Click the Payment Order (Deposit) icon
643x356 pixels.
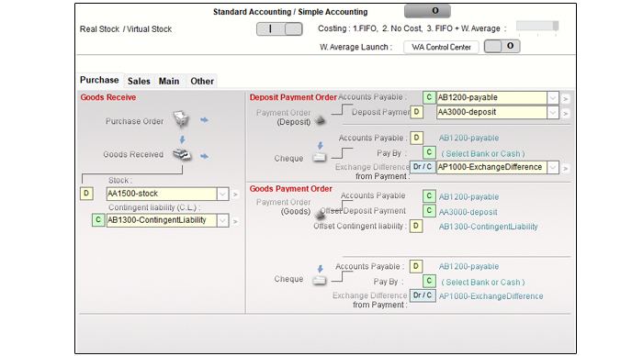click(x=320, y=120)
